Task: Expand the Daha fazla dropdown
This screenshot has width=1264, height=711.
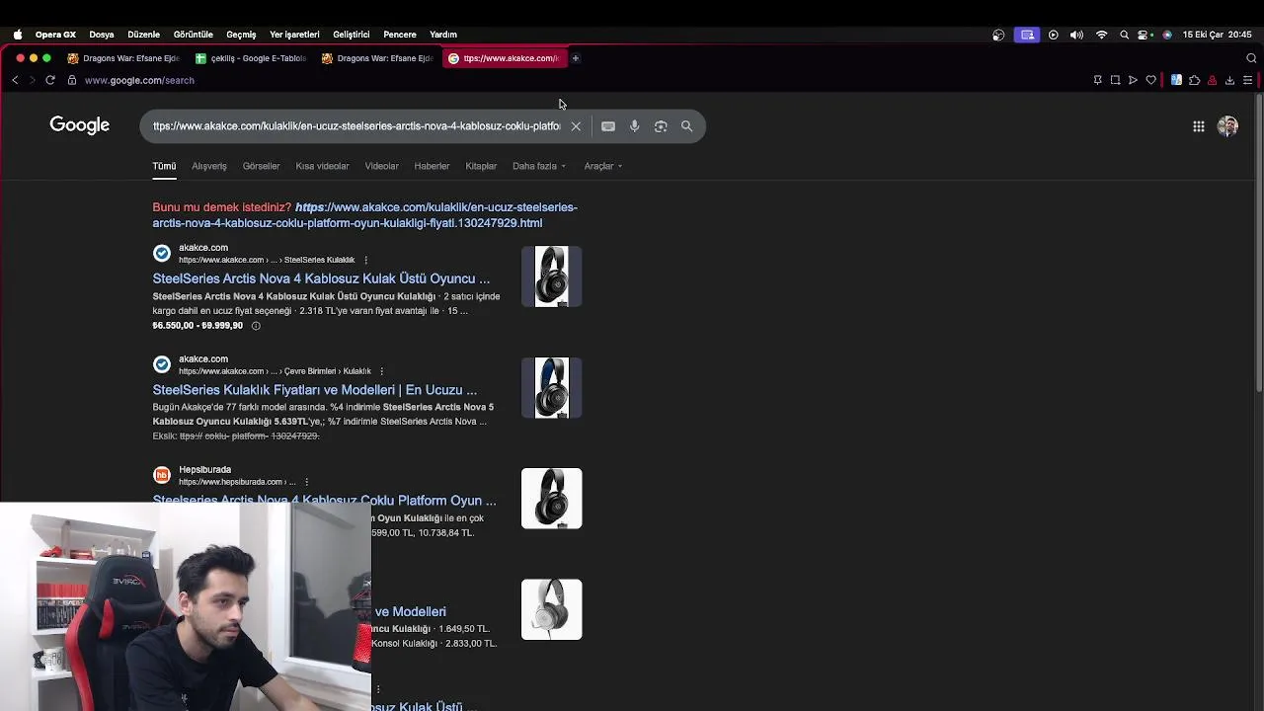Action: click(x=539, y=166)
